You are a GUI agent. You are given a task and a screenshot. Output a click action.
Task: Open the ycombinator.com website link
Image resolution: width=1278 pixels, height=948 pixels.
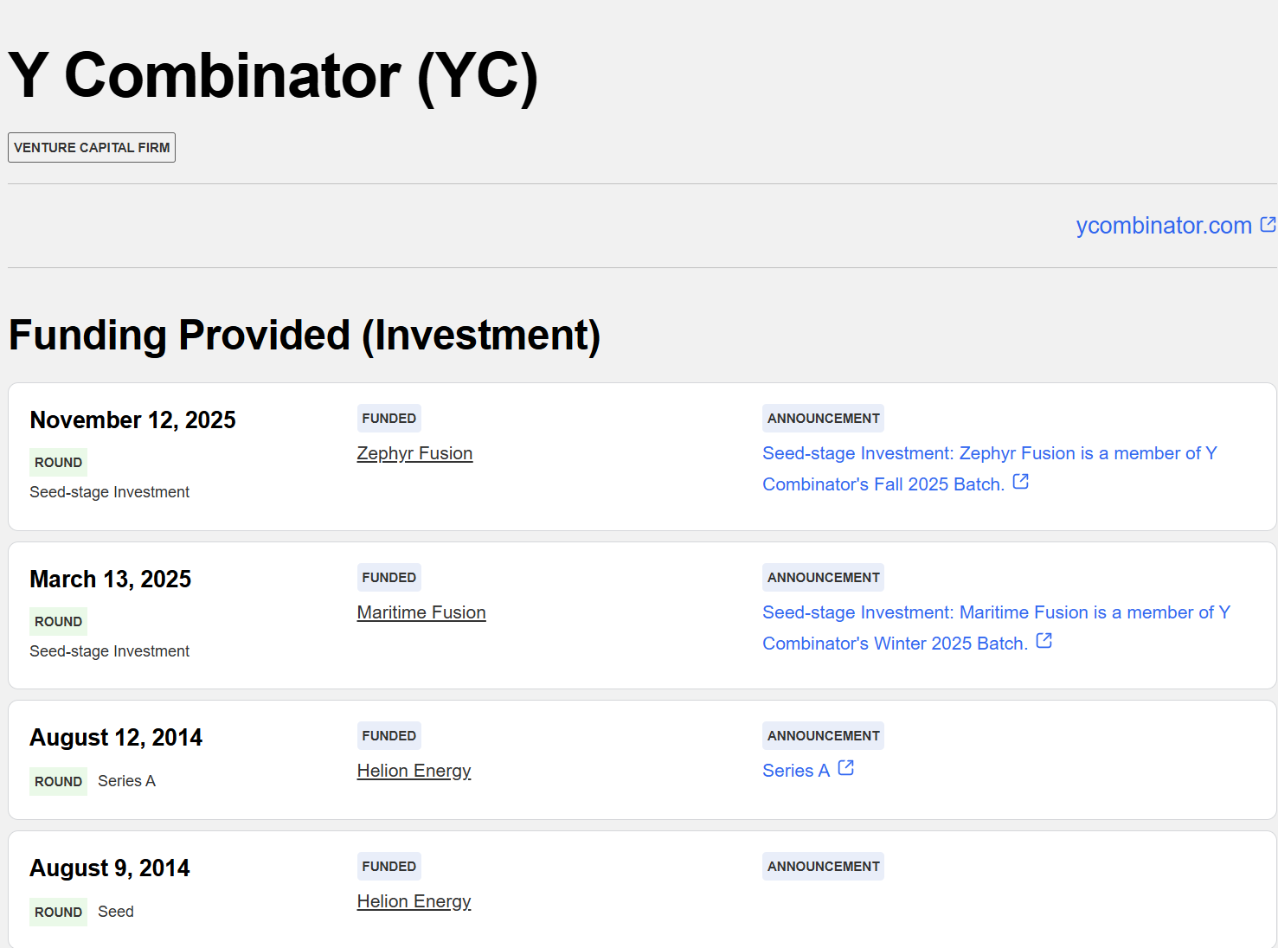(x=1163, y=226)
